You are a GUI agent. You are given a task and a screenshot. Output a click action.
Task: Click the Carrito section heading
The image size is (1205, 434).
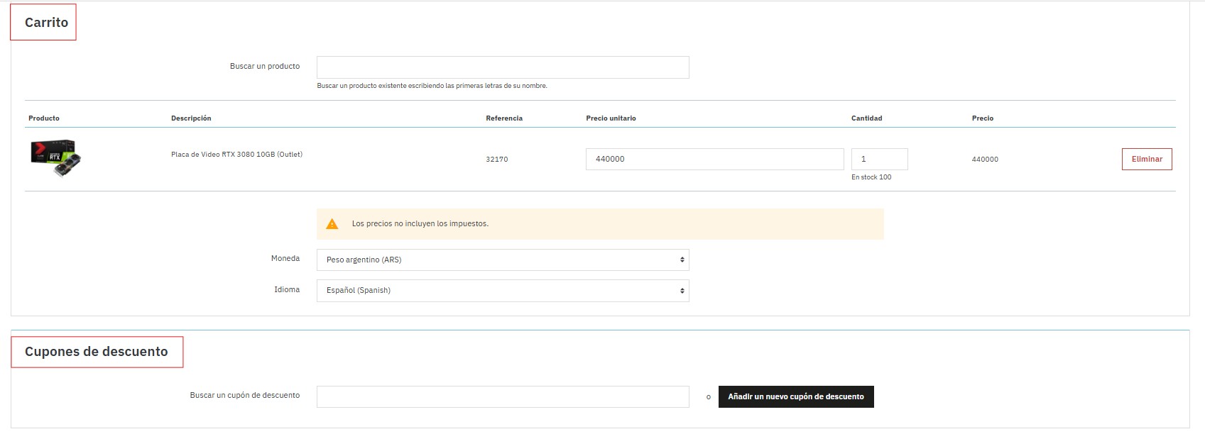tap(46, 23)
